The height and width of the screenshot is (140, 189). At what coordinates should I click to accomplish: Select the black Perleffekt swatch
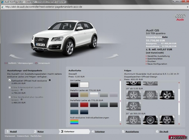pyautogui.click(x=114, y=105)
